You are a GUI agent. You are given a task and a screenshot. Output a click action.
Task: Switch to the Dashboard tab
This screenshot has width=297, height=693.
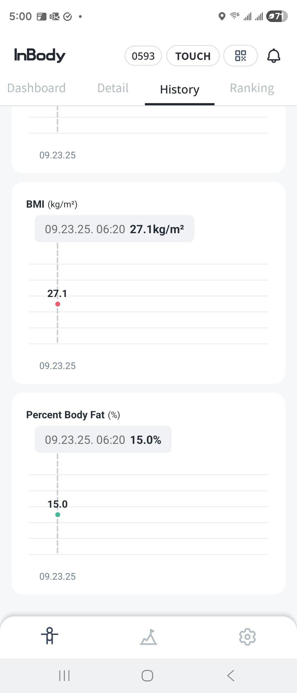[x=36, y=88]
